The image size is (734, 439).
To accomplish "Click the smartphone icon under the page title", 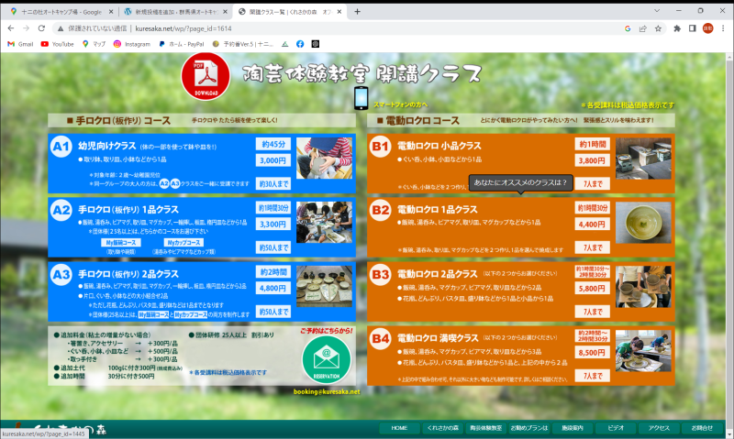I will (362, 98).
